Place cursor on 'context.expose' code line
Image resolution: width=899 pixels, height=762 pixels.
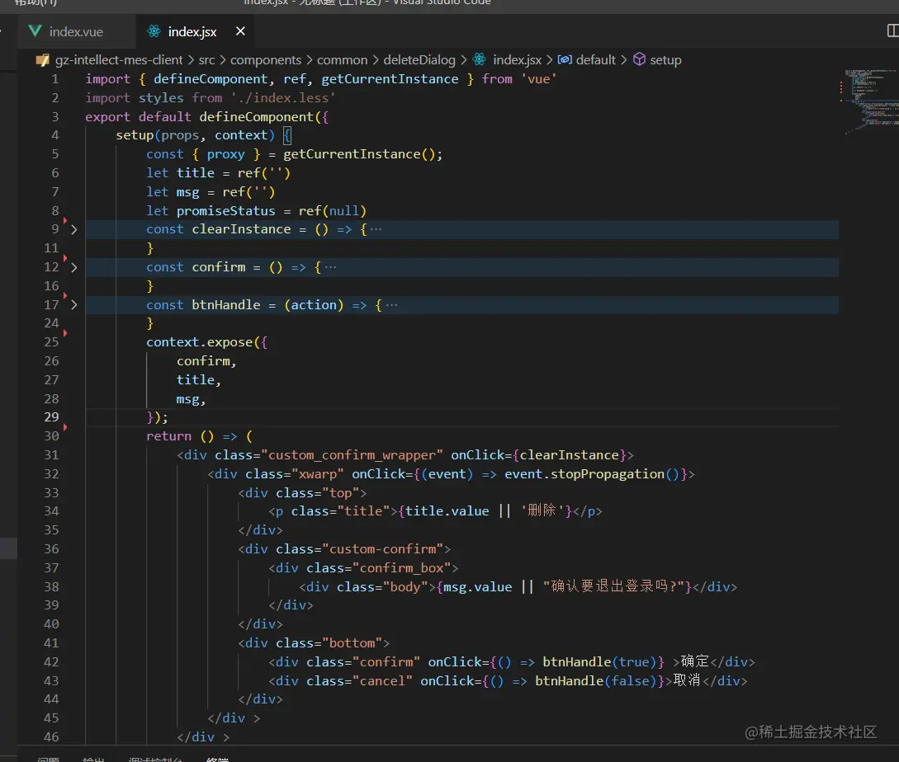pyautogui.click(x=206, y=342)
